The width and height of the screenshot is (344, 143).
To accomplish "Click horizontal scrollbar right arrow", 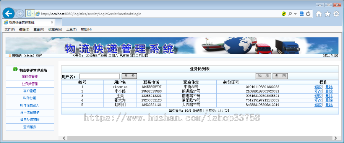I will tap(335, 138).
